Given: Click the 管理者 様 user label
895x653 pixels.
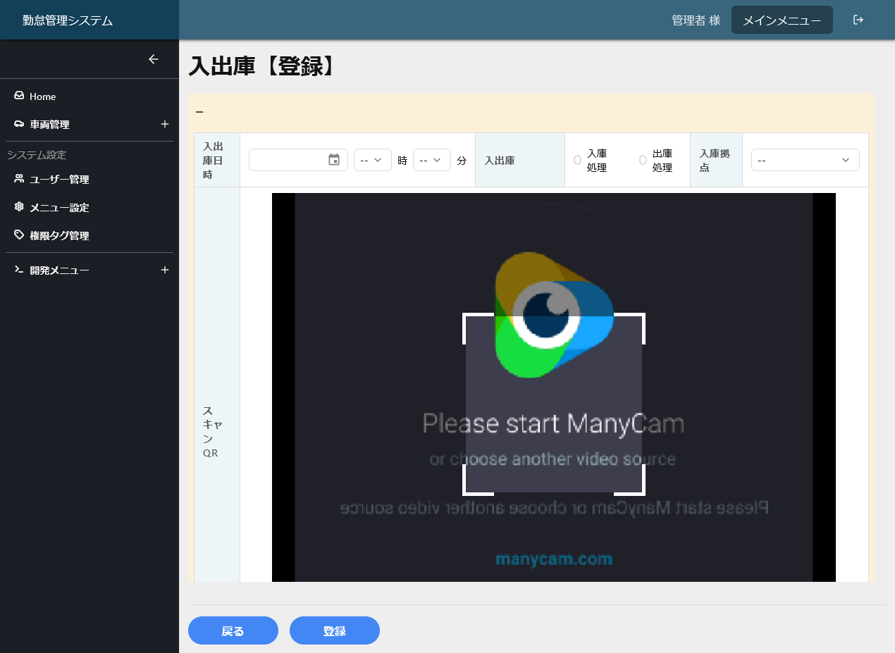Looking at the screenshot, I should pyautogui.click(x=696, y=20).
